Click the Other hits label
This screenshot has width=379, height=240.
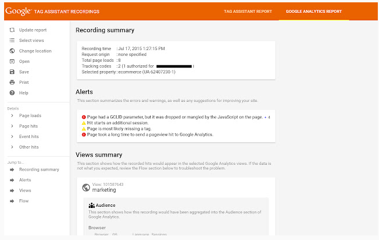tap(29, 147)
